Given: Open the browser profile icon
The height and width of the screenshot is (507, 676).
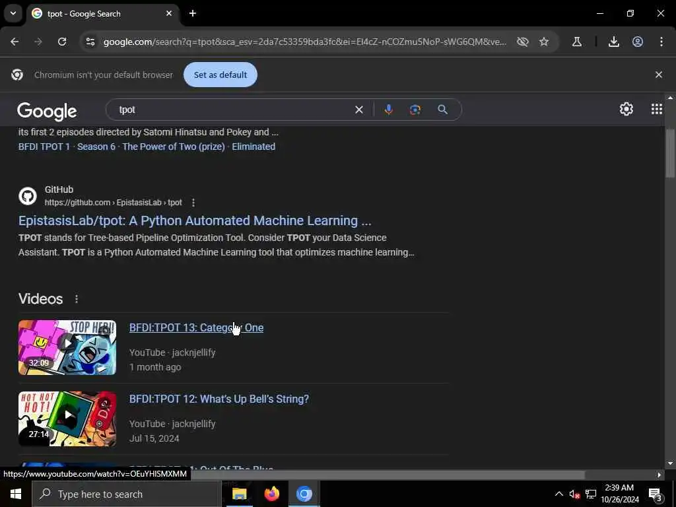Looking at the screenshot, I should (x=638, y=42).
